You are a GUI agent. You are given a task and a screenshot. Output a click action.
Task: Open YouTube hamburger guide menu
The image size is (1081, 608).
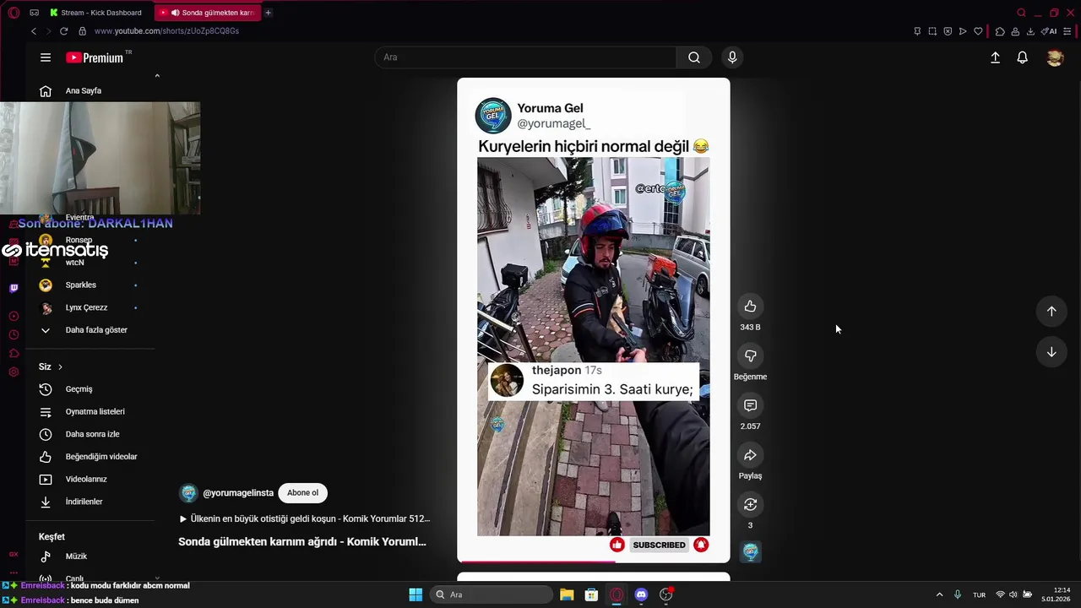point(46,57)
